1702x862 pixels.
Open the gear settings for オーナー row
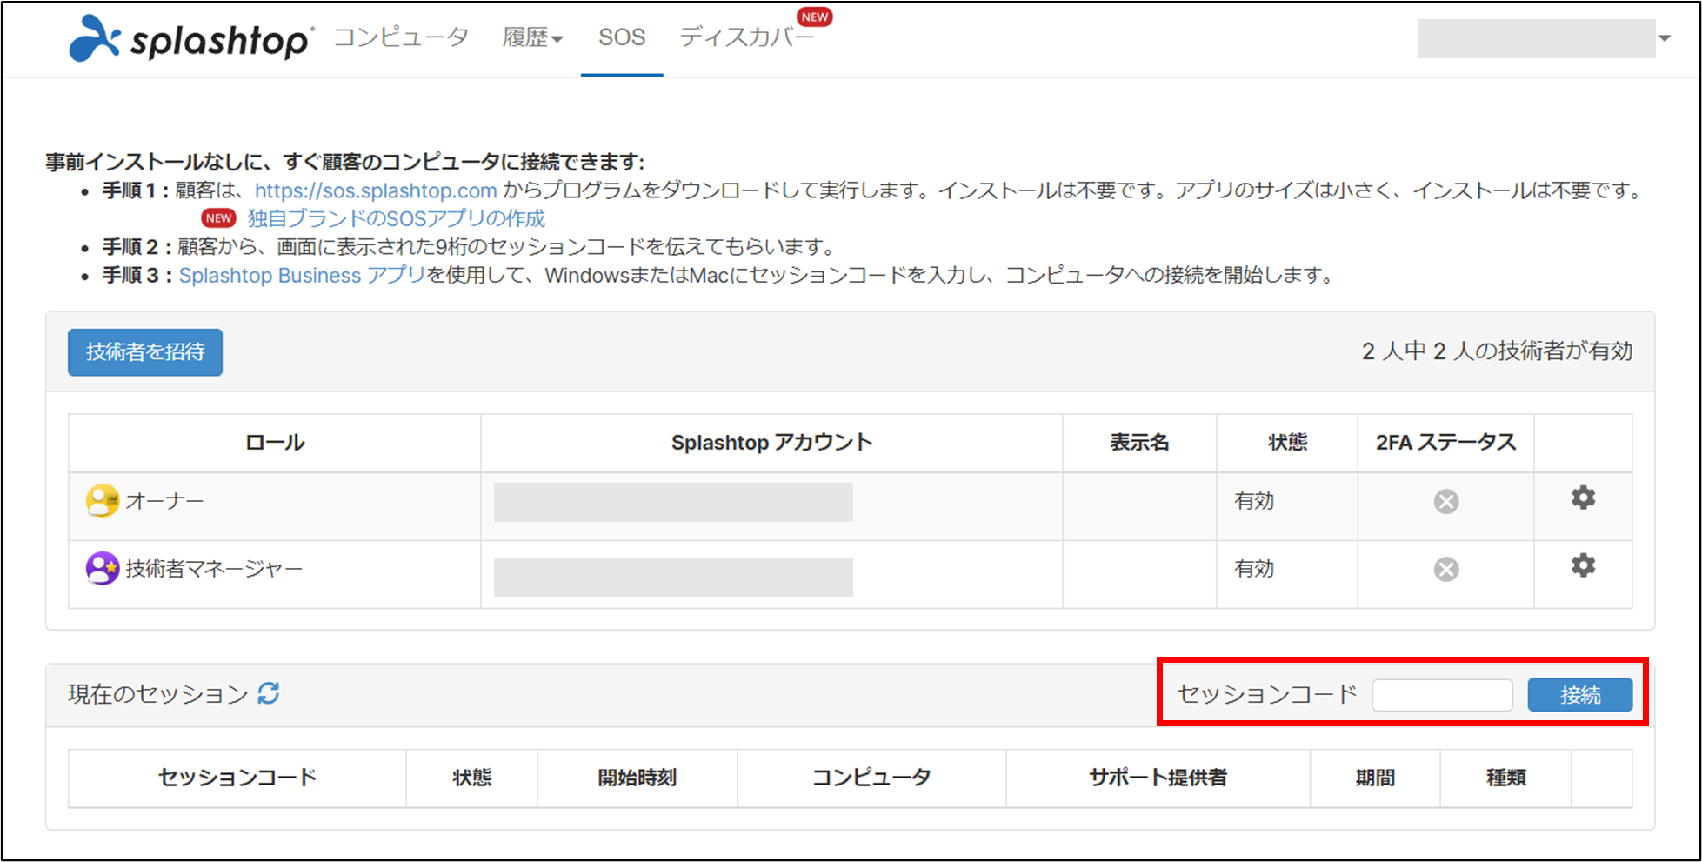[x=1583, y=498]
